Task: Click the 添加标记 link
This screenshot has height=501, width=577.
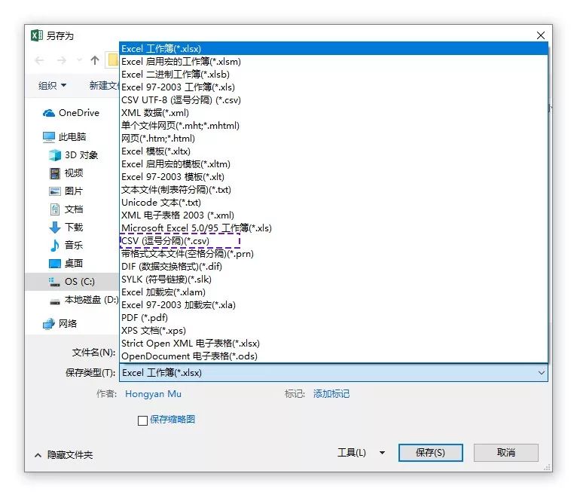Action: coord(331,394)
